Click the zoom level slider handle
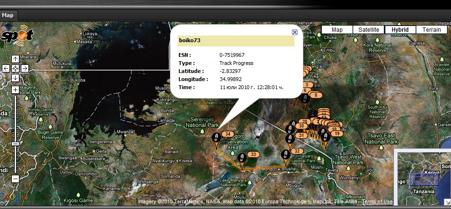 tap(15, 143)
